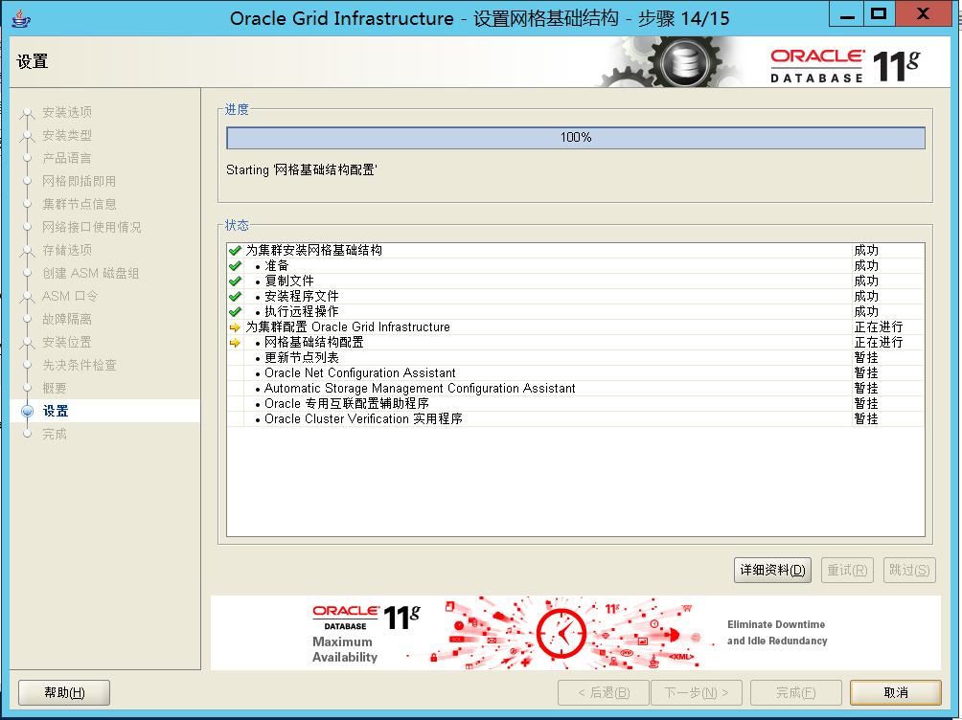Screen dimensions: 962x720
Task: Click the Java icon in the title bar
Action: coord(21,18)
